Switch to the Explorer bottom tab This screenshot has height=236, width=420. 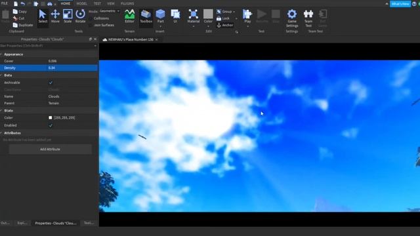pos(22,223)
